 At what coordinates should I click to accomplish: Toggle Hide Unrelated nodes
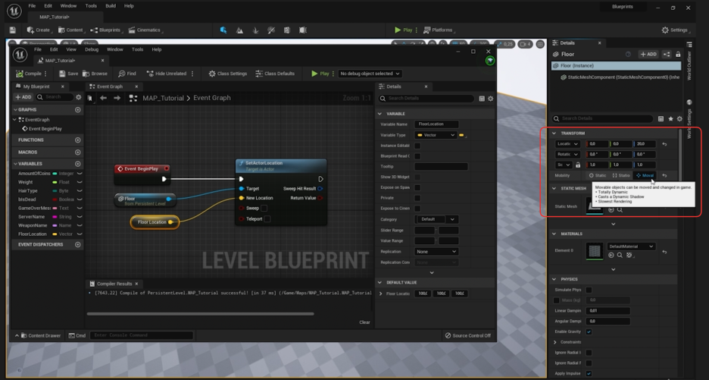(167, 74)
